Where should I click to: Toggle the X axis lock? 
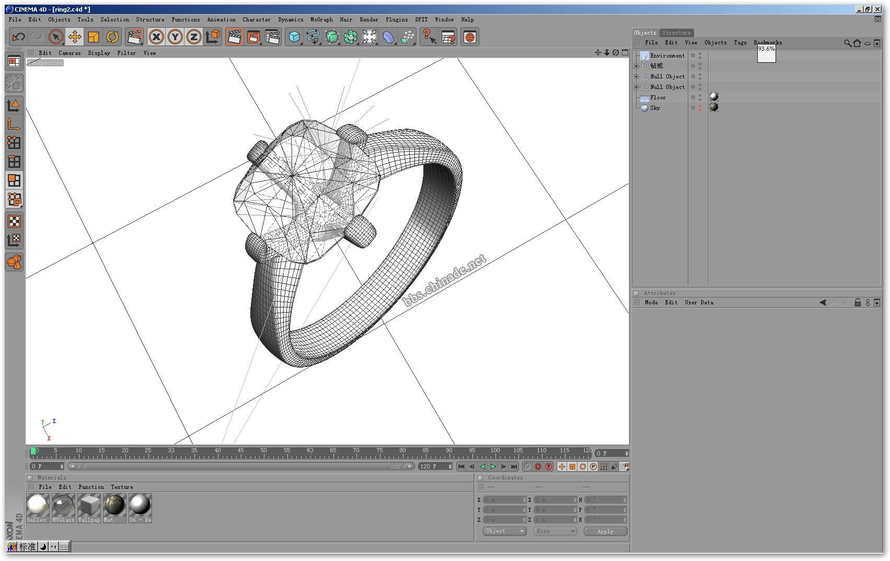tap(156, 37)
